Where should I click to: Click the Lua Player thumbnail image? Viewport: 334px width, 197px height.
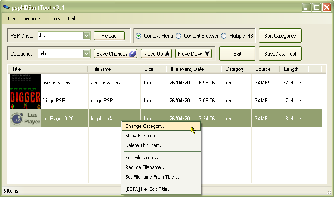pos(25,118)
